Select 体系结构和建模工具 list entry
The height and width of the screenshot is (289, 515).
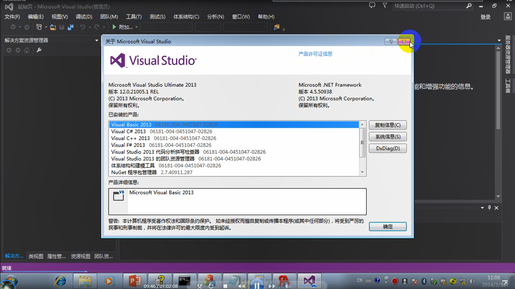pos(234,166)
